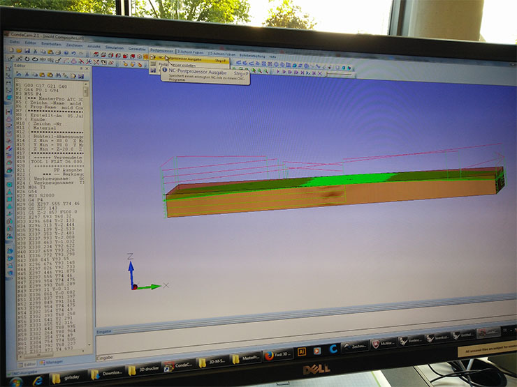This screenshot has height=387, width=517.
Task: Click the New file icon in toolbar
Action: pos(11,50)
